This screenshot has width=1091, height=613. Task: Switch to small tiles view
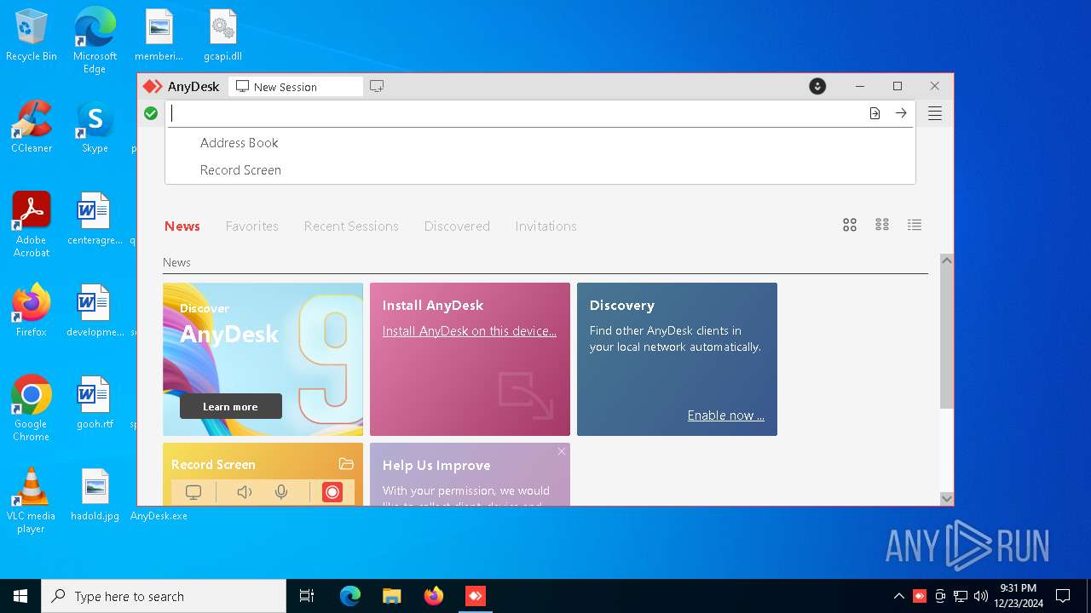coord(882,225)
